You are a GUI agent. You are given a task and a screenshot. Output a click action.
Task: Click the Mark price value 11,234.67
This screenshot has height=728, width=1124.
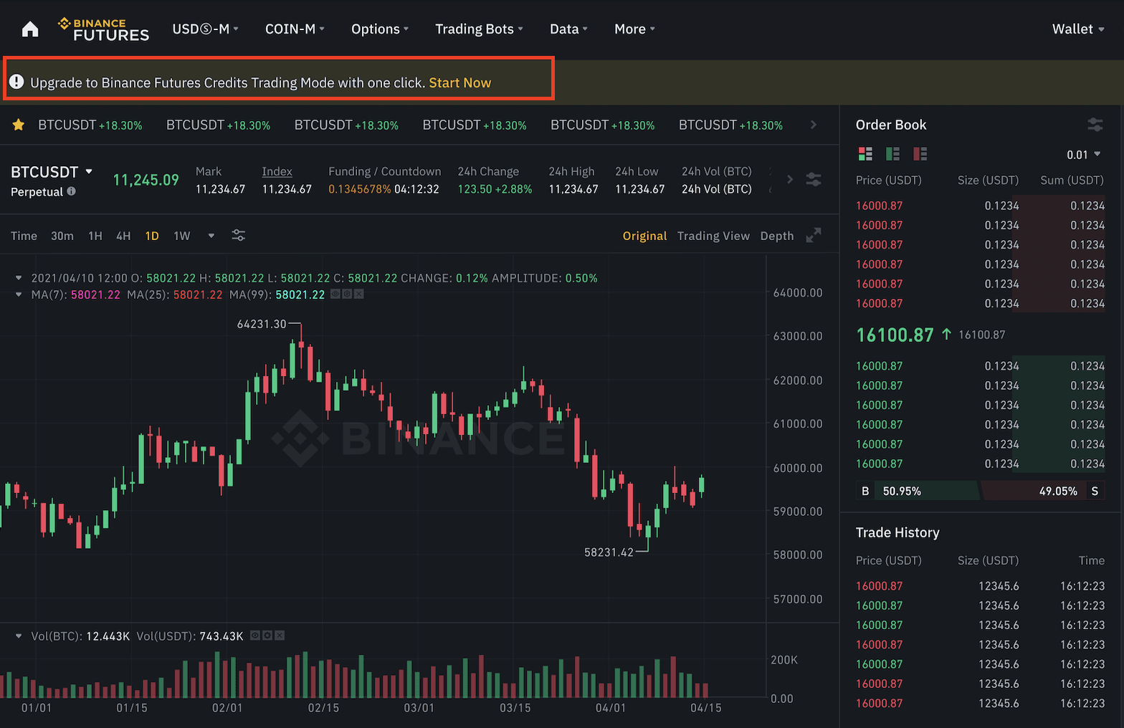[x=221, y=189]
